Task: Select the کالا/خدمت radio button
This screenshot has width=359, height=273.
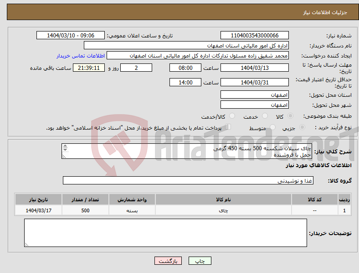Action: pyautogui.click(x=232, y=116)
